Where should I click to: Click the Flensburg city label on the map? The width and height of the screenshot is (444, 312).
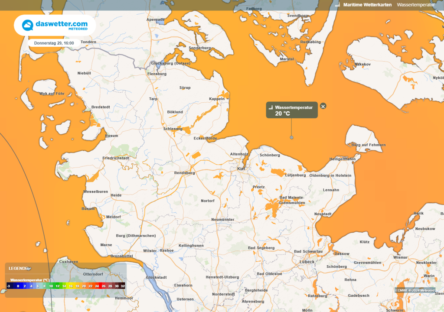pyautogui.click(x=157, y=74)
